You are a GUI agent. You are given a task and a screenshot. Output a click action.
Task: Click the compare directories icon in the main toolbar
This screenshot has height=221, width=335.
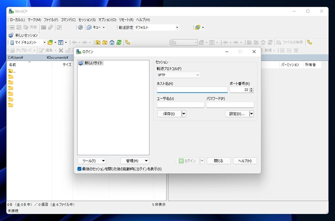click(12, 28)
